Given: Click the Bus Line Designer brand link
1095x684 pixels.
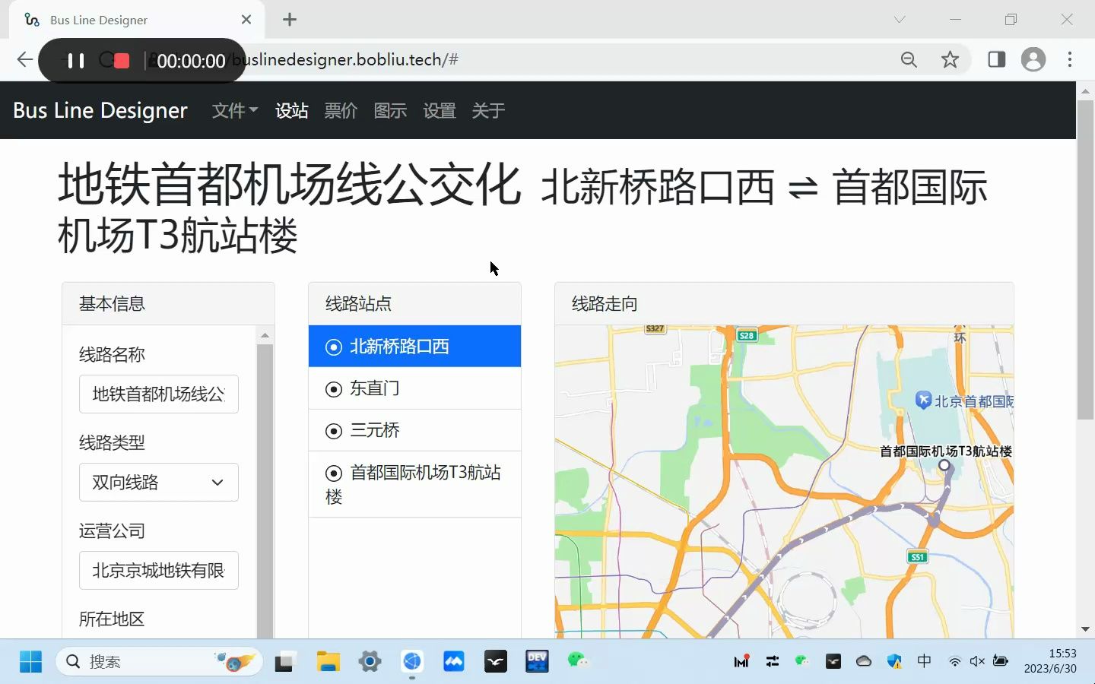Looking at the screenshot, I should 100,110.
